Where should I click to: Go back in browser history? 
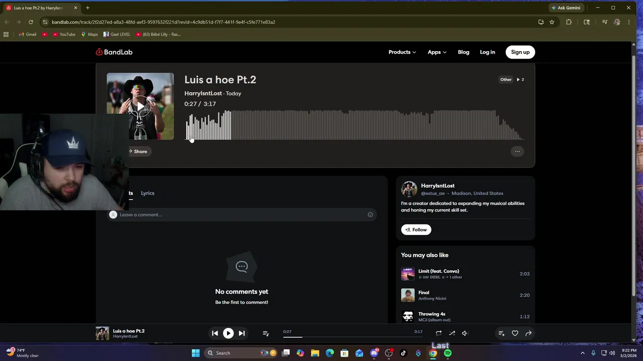click(x=7, y=22)
